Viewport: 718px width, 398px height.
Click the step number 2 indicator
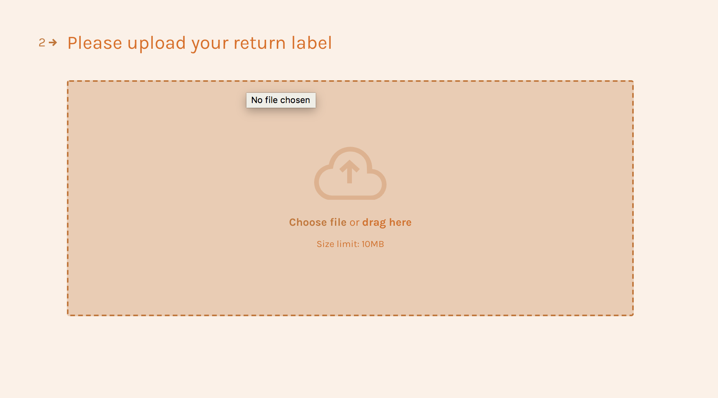[x=42, y=42]
